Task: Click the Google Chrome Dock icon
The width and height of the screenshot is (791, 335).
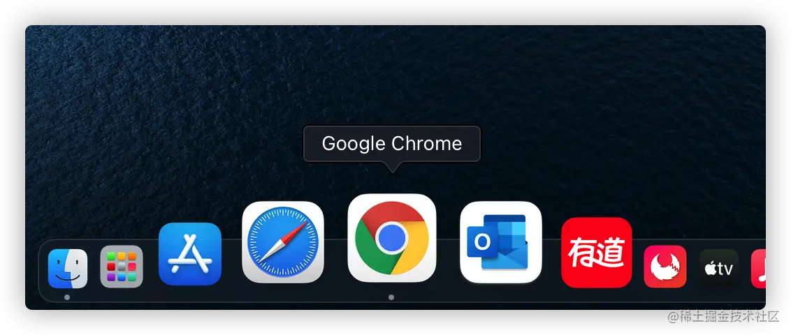Action: (x=392, y=238)
